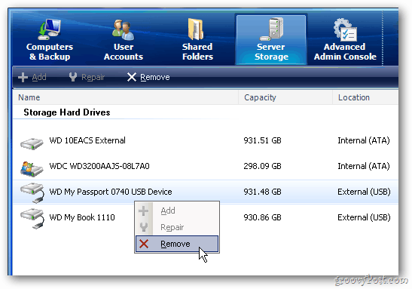412x289 pixels.
Task: Click the Add toolbar button
Action: (x=32, y=77)
